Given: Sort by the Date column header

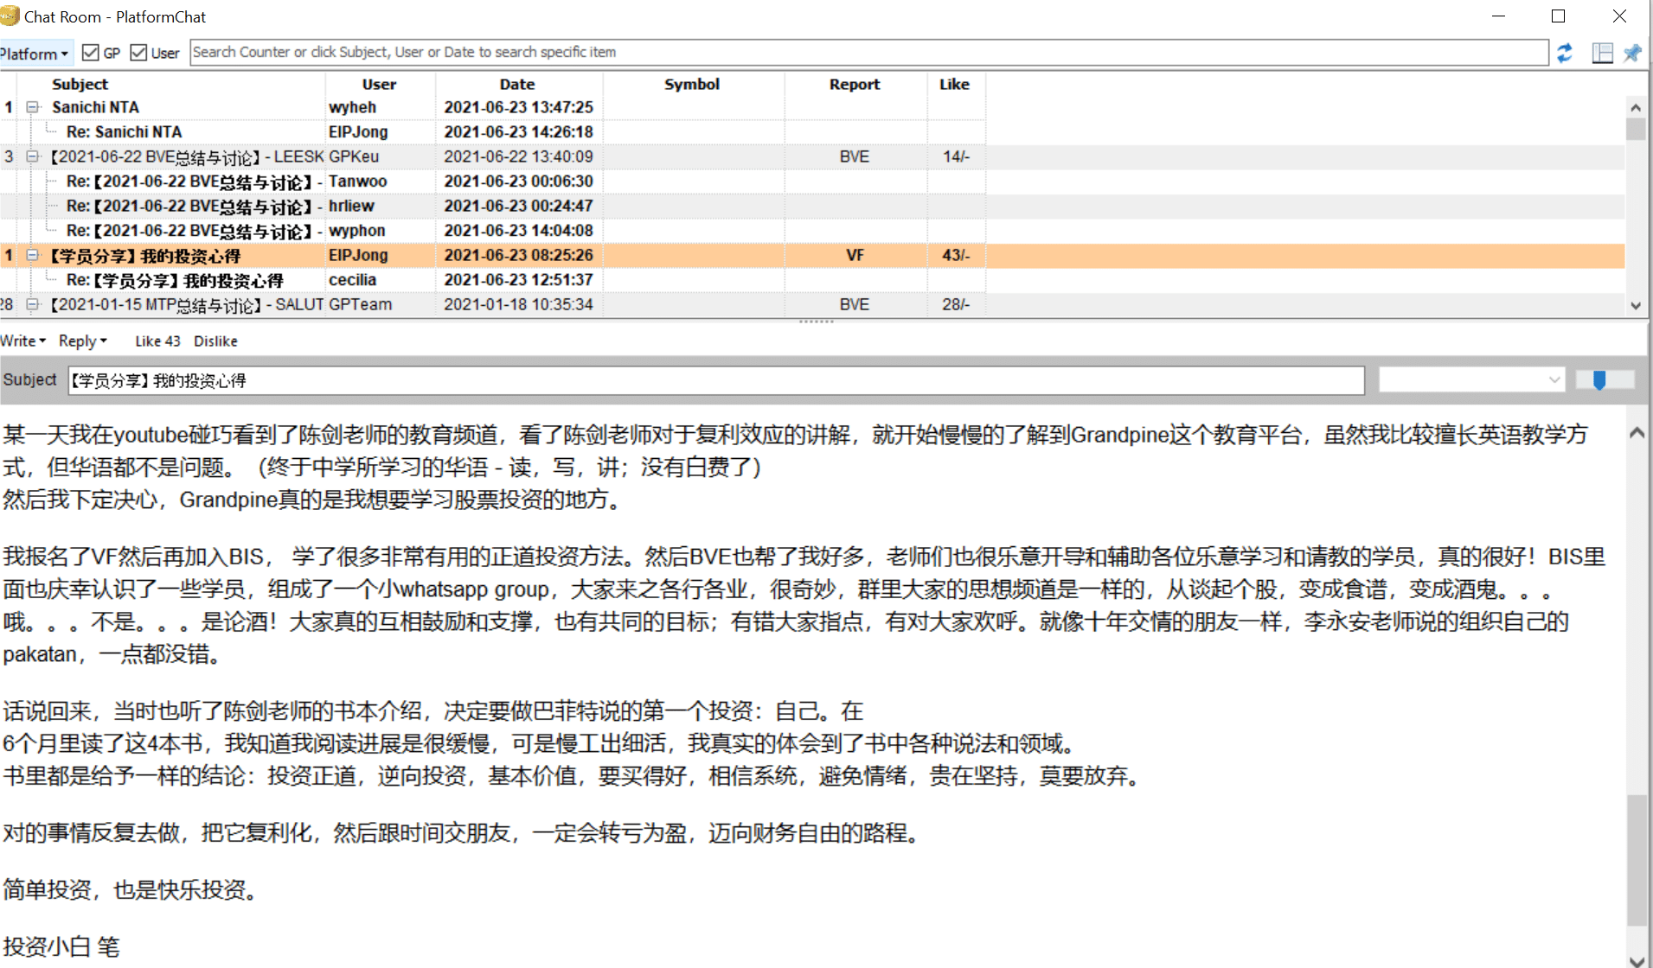Looking at the screenshot, I should tap(517, 84).
